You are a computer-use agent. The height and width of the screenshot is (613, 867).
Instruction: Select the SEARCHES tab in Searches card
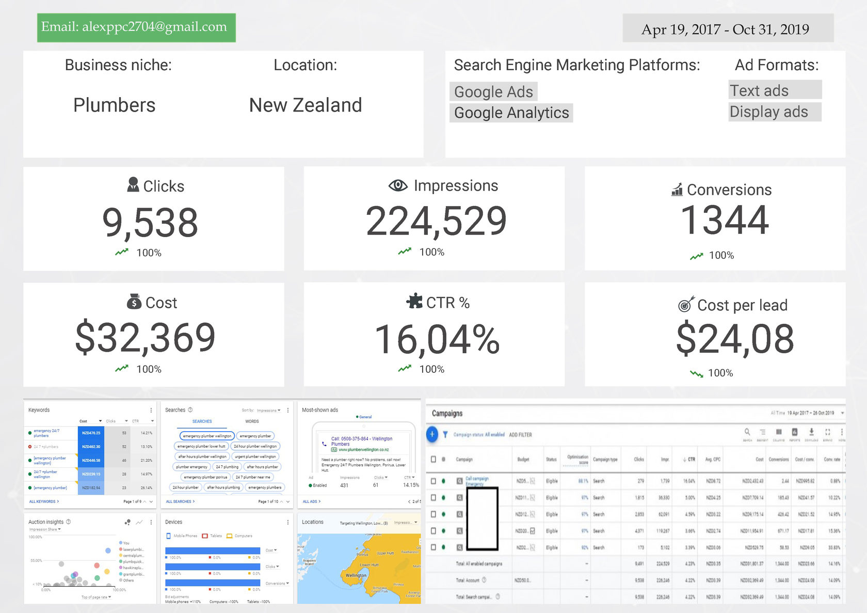coord(202,421)
